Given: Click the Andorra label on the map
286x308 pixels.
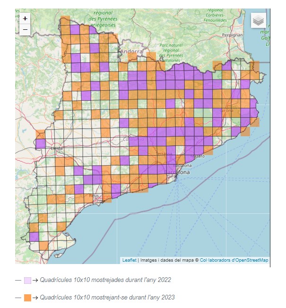Looking at the screenshot, I should 131,52.
